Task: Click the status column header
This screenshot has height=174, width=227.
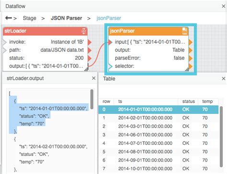Action: coord(189,101)
